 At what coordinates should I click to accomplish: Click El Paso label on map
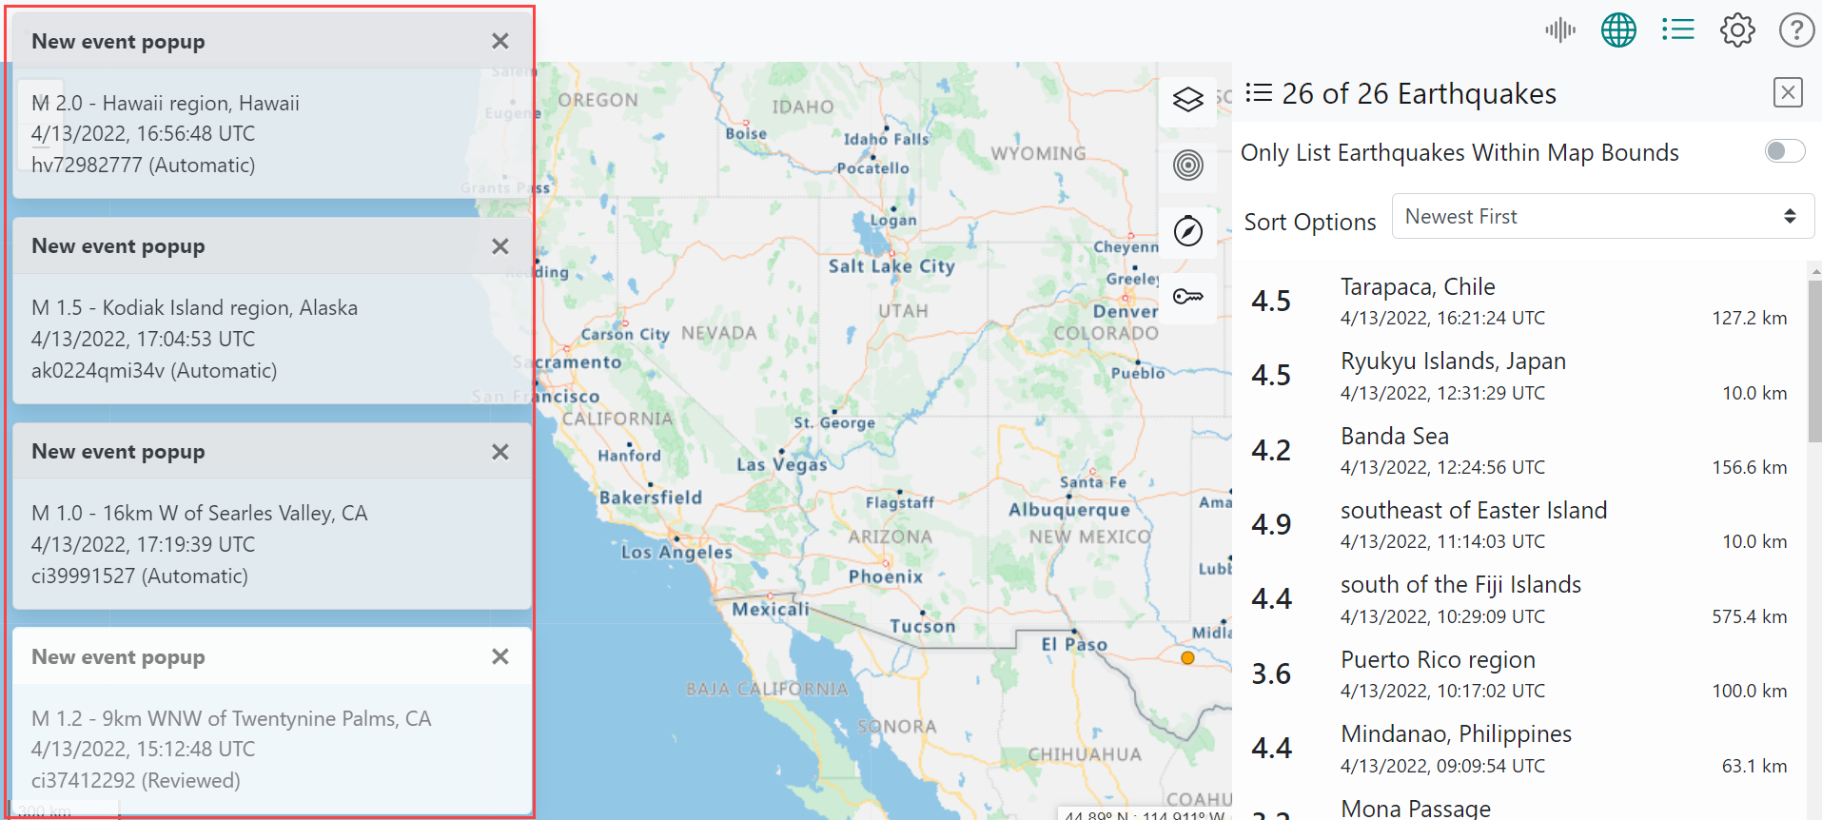click(1074, 644)
